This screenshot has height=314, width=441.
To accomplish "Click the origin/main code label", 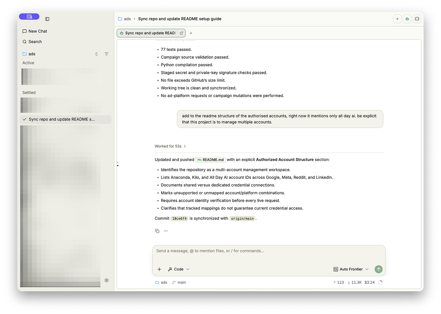I will coord(242,218).
